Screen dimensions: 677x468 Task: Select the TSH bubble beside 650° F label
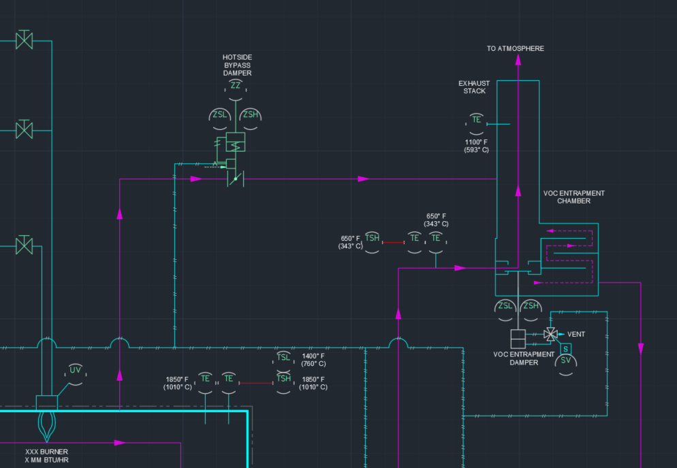coord(372,242)
